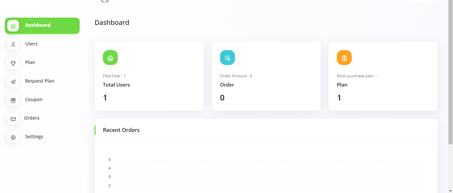Click the Recent Orders heading
This screenshot has width=453, height=193.
121,130
